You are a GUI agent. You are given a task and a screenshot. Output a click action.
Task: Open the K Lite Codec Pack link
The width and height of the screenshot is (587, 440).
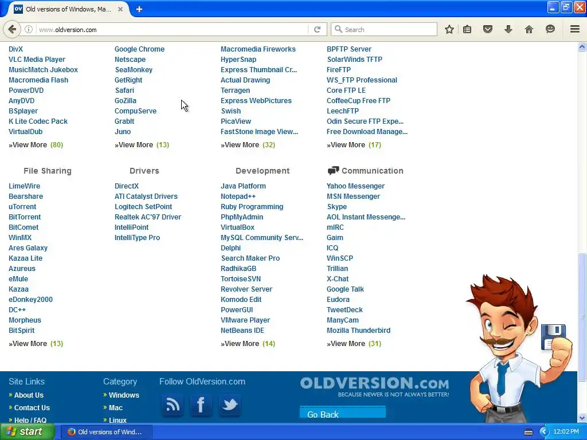click(38, 121)
